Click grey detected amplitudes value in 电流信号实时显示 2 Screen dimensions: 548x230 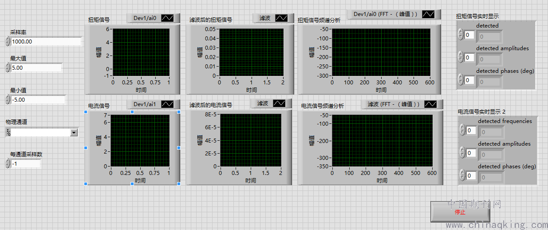click(492, 154)
